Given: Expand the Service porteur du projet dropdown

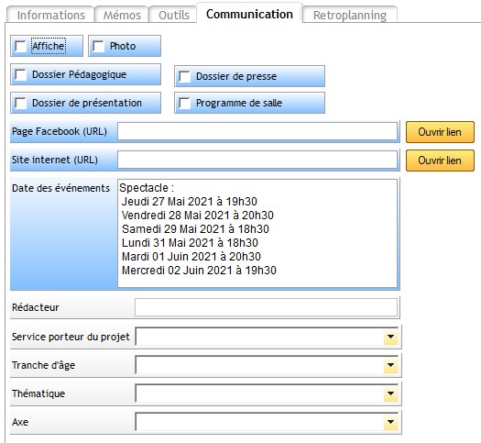Looking at the screenshot, I should tap(390, 337).
